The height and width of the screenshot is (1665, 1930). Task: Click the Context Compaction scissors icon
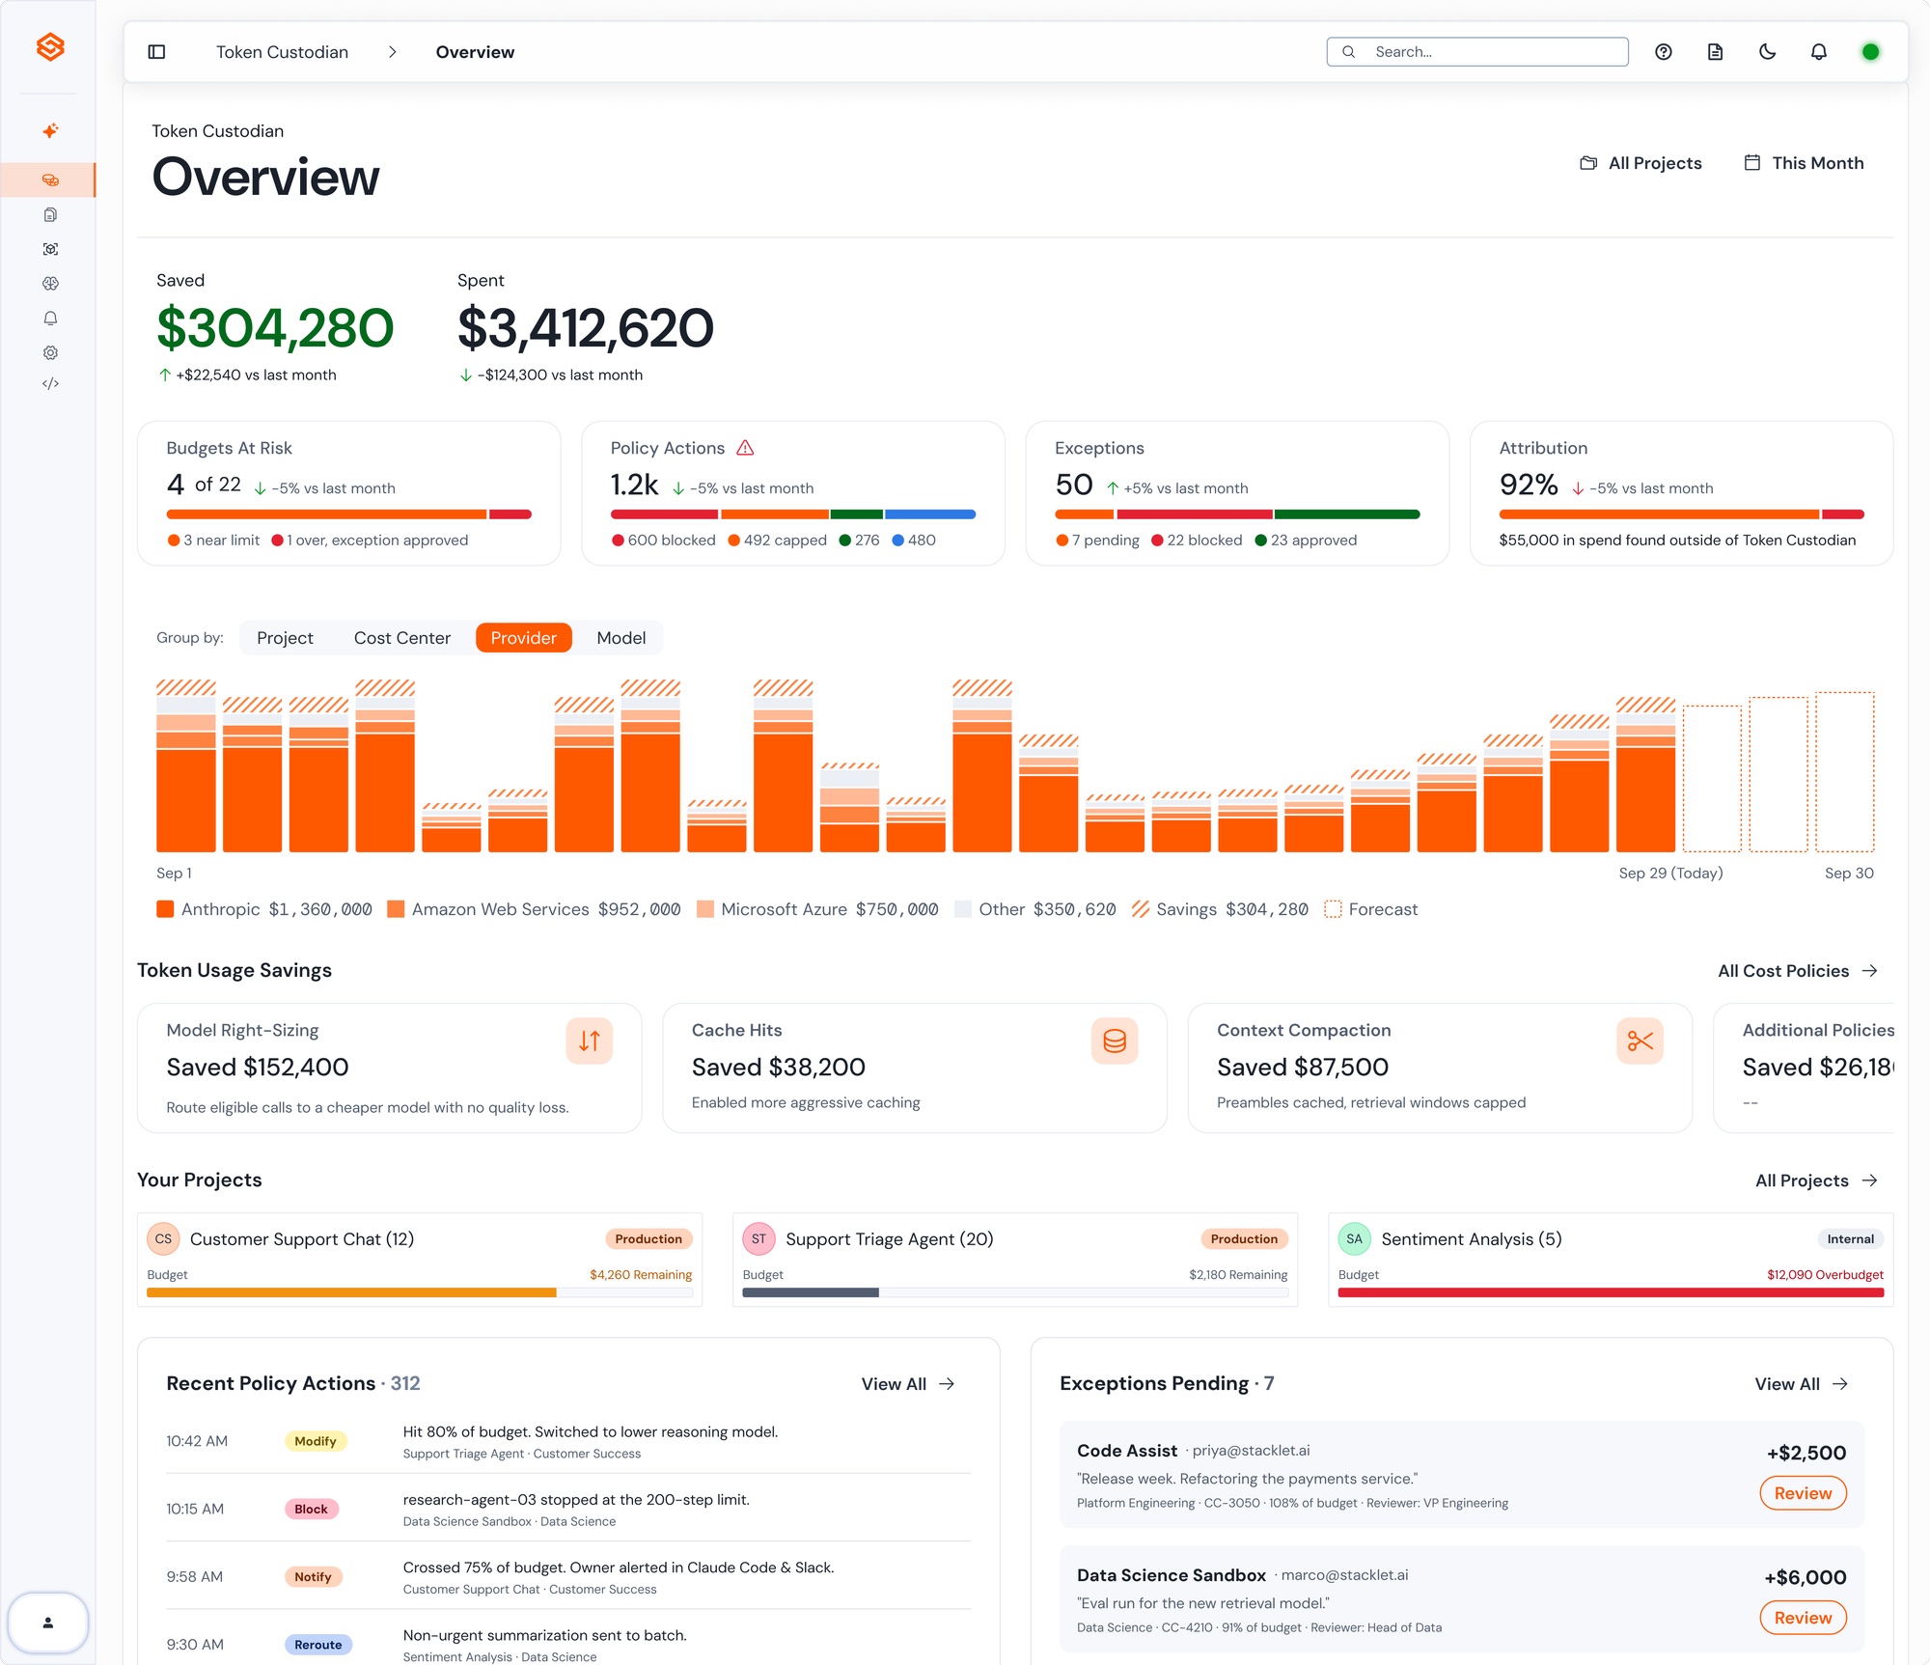[x=1640, y=1041]
